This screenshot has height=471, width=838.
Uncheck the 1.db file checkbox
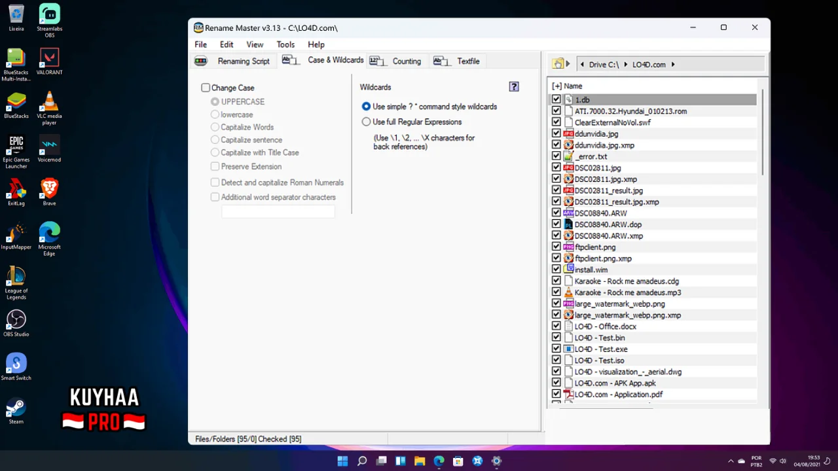pyautogui.click(x=556, y=99)
